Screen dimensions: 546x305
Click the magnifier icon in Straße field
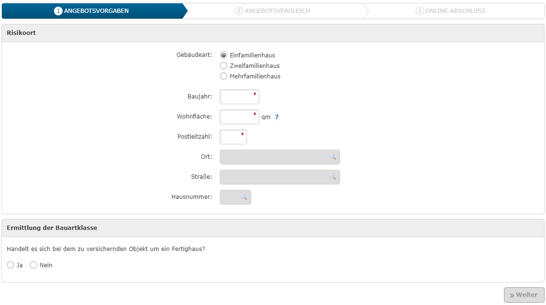click(x=332, y=177)
